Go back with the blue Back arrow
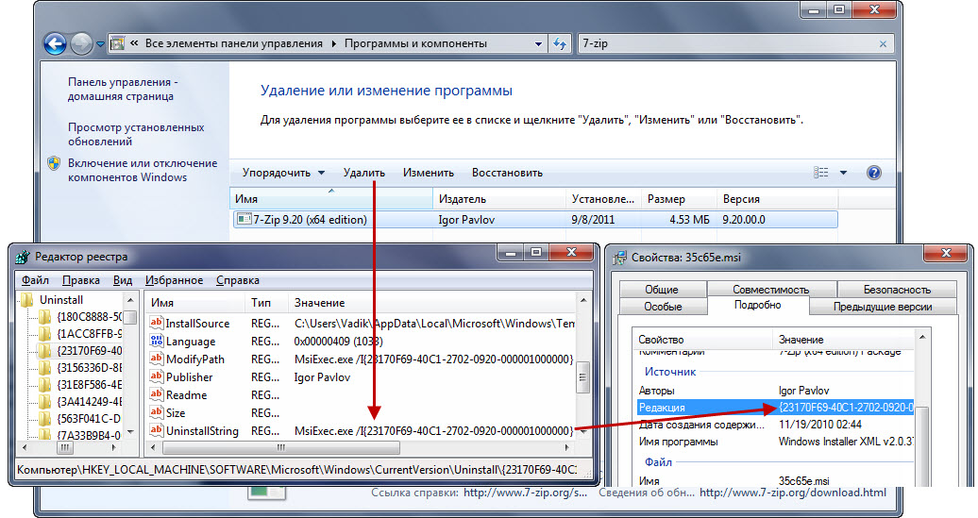The width and height of the screenshot is (978, 518). (x=55, y=43)
